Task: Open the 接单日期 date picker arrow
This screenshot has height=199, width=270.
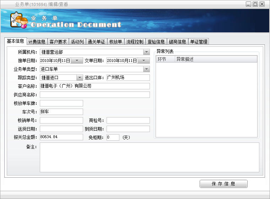Action: pyautogui.click(x=77, y=61)
